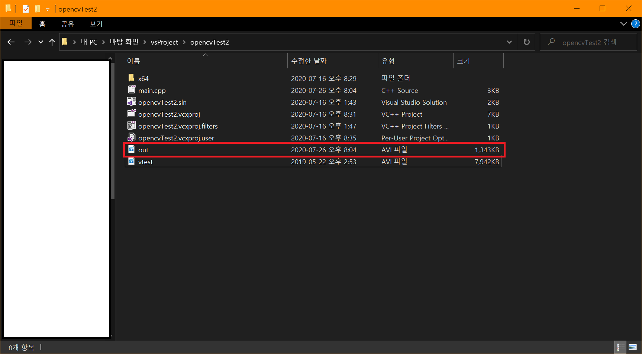Go back with the left arrow
Viewport: 642px width, 354px height.
click(x=11, y=42)
